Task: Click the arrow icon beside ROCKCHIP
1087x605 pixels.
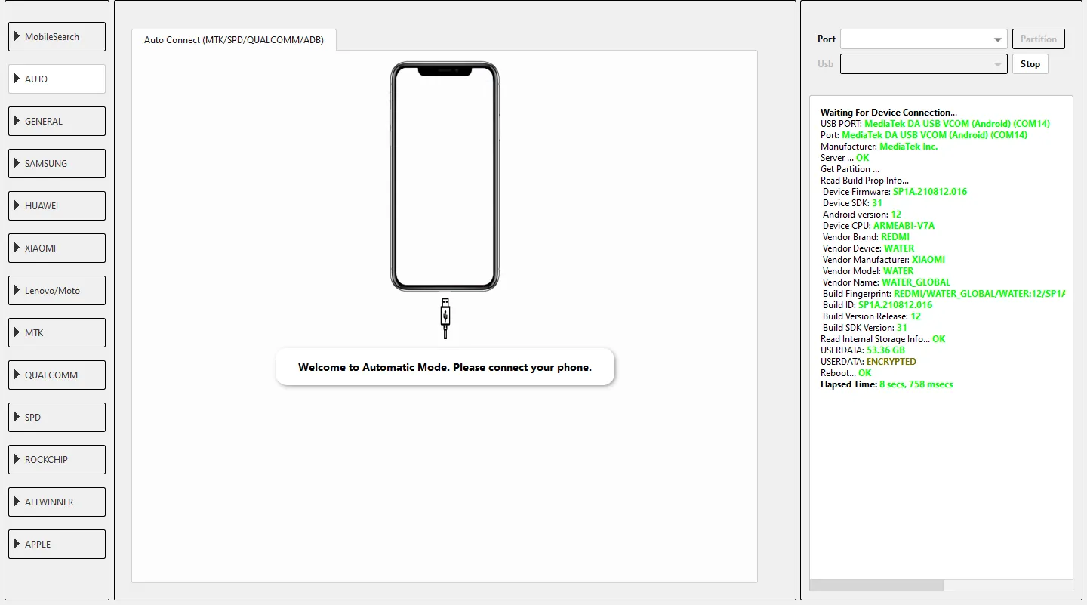Action: coord(17,459)
